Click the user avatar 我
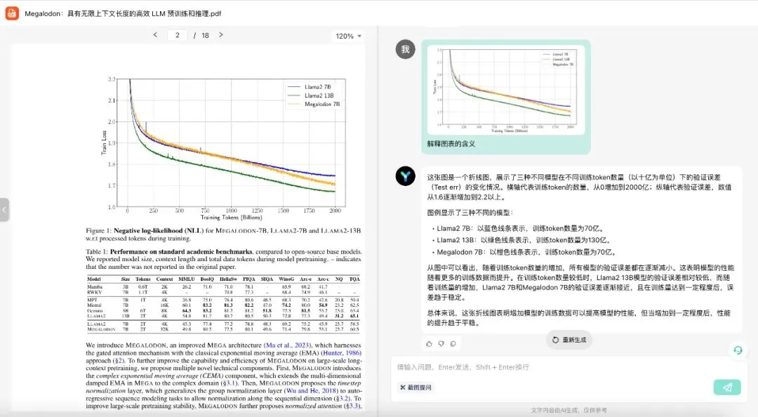The width and height of the screenshot is (758, 417). (x=406, y=49)
